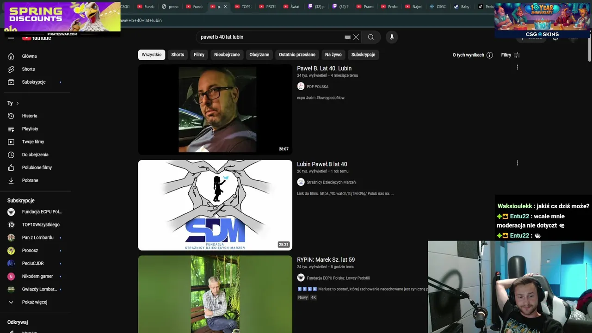
Task: Switch to the Świat browser tab
Action: 291,6
